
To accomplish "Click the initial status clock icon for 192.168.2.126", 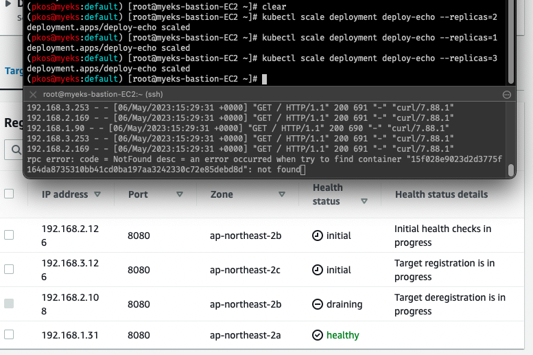I will click(317, 236).
